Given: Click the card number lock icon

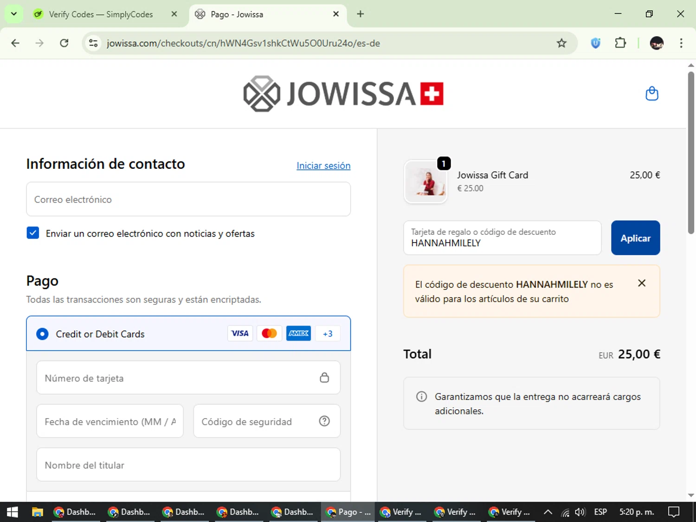Looking at the screenshot, I should pyautogui.click(x=324, y=378).
